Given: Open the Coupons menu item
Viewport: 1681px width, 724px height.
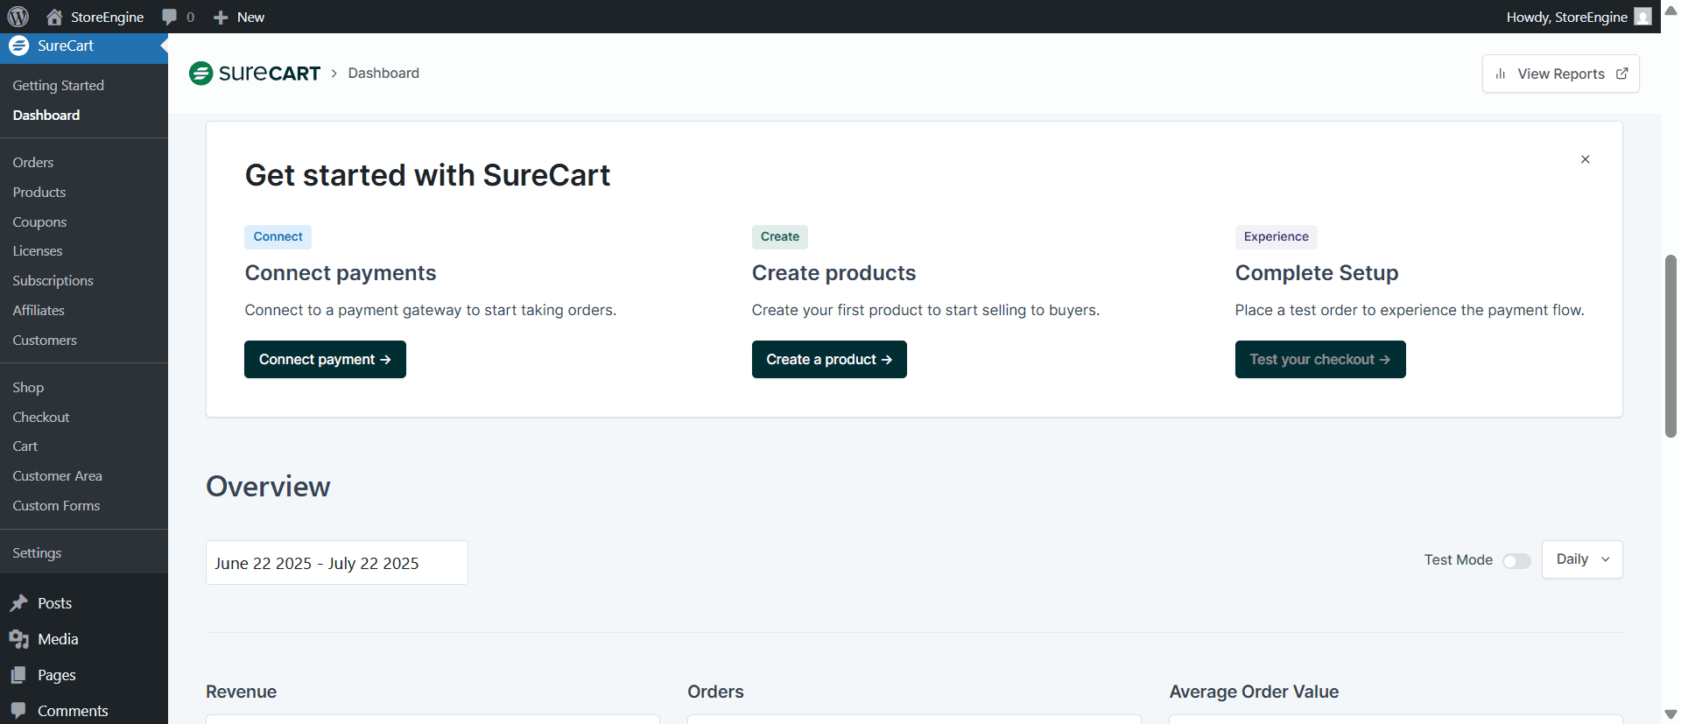Looking at the screenshot, I should [x=39, y=222].
